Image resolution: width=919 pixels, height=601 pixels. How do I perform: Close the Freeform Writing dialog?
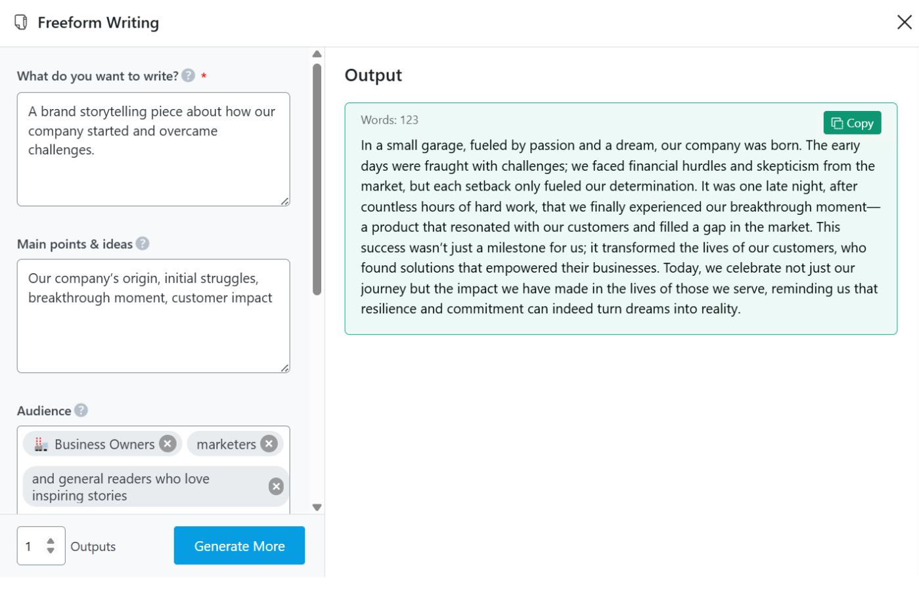[904, 22]
